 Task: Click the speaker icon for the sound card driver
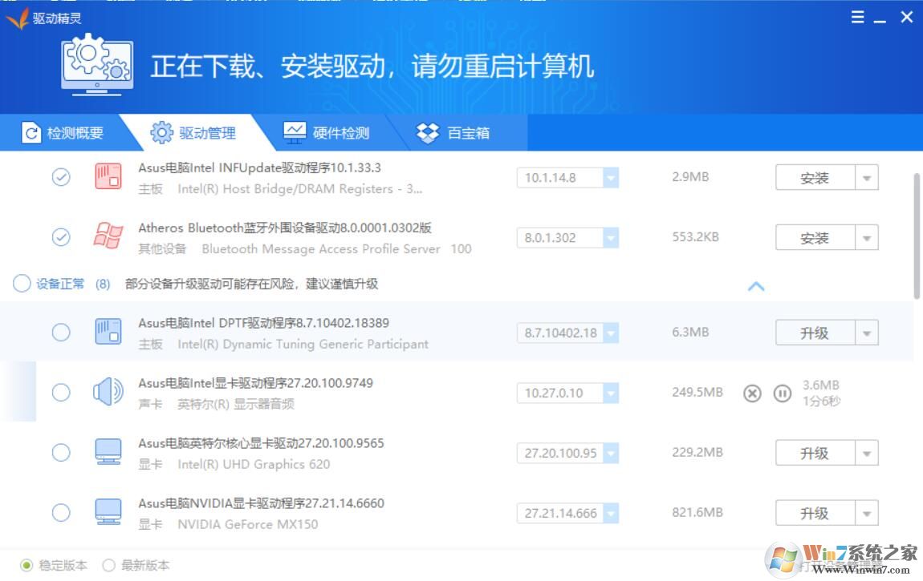(x=108, y=393)
